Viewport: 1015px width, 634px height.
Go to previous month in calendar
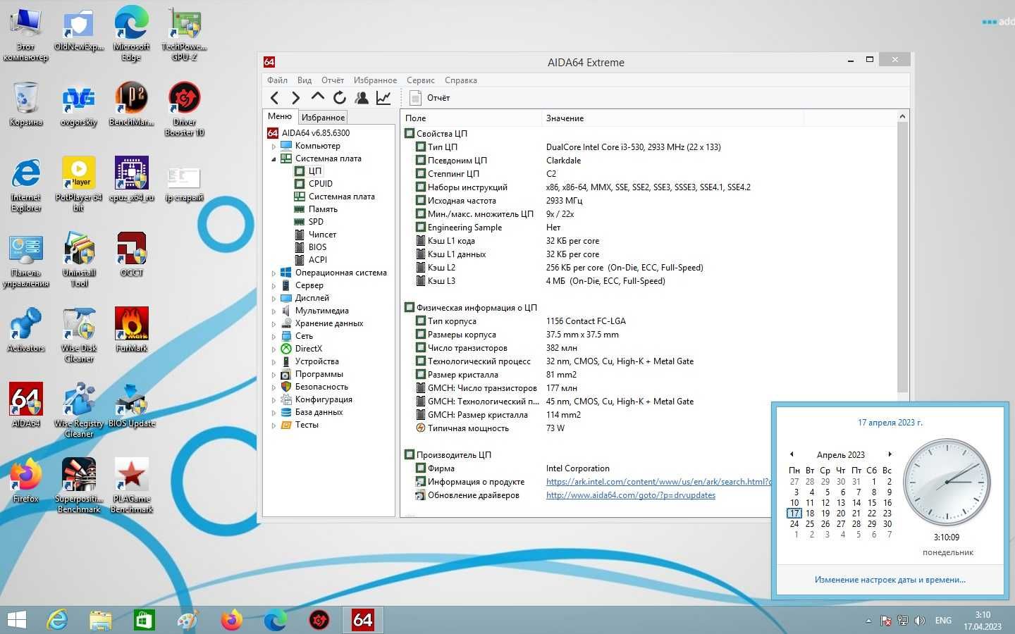[x=792, y=454]
